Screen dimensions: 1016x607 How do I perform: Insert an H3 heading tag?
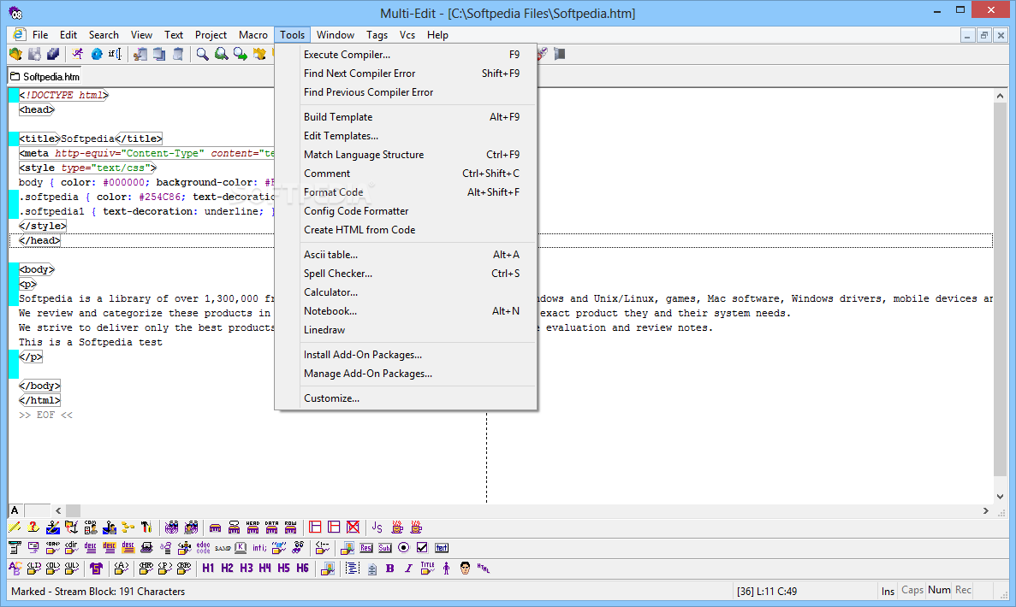tap(247, 569)
